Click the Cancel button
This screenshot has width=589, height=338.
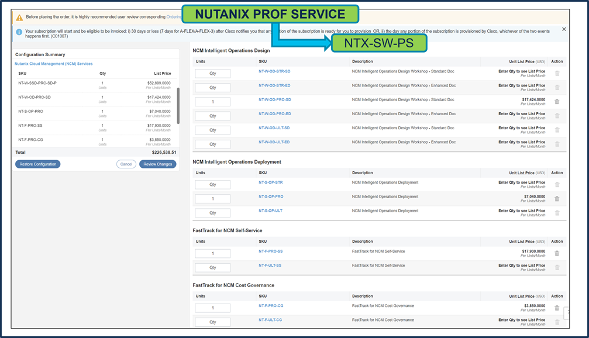[126, 164]
